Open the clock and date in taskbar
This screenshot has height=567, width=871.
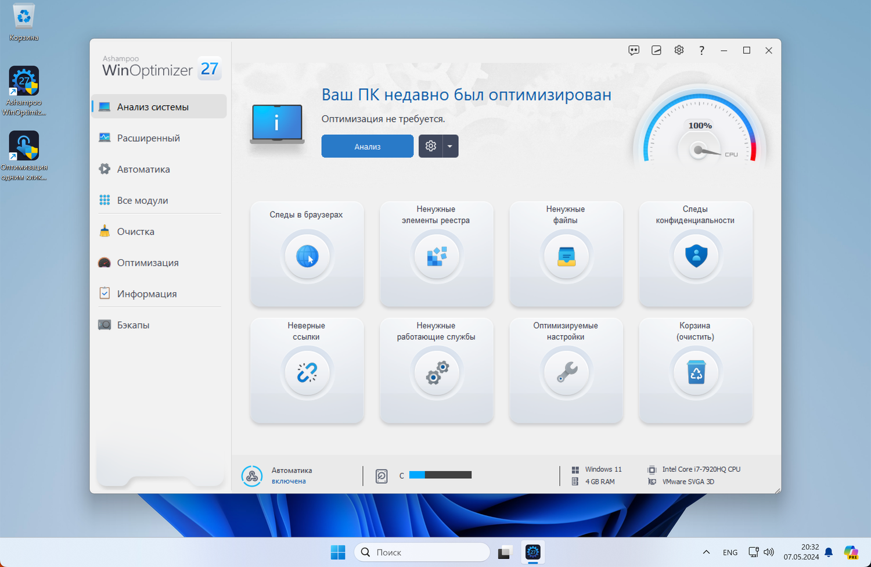pos(801,552)
